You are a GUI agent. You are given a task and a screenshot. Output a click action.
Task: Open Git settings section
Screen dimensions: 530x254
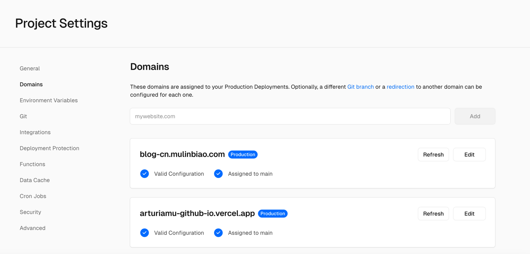tap(23, 116)
